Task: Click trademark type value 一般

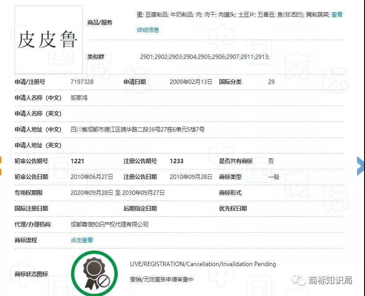Action: (x=273, y=177)
